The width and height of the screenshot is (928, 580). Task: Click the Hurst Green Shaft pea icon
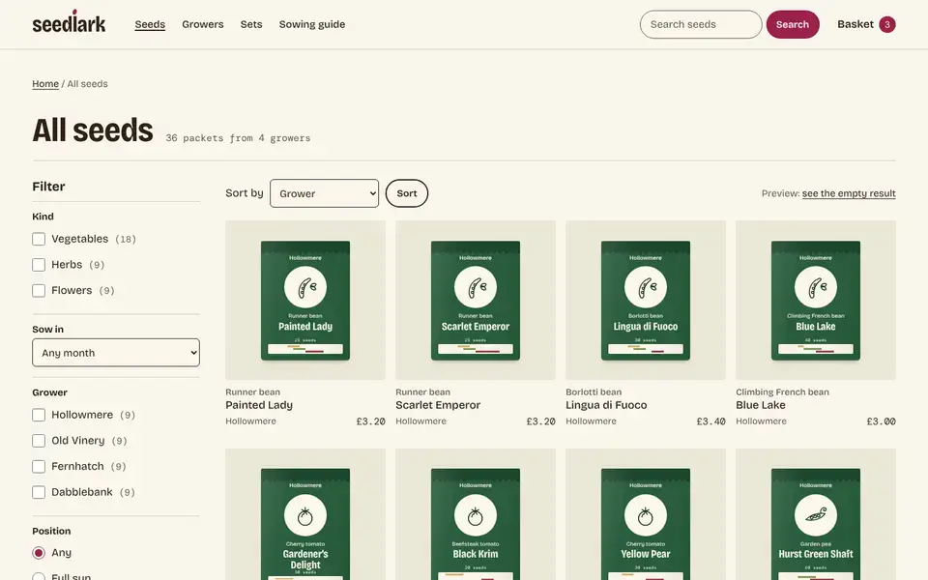coord(816,515)
